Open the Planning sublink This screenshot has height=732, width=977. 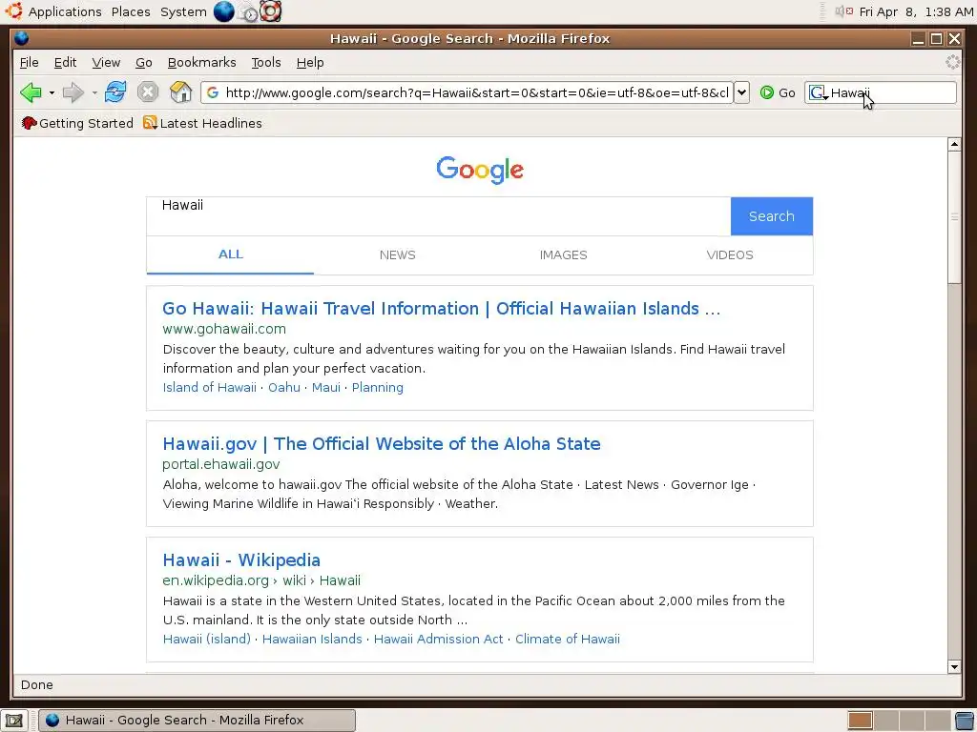(378, 387)
